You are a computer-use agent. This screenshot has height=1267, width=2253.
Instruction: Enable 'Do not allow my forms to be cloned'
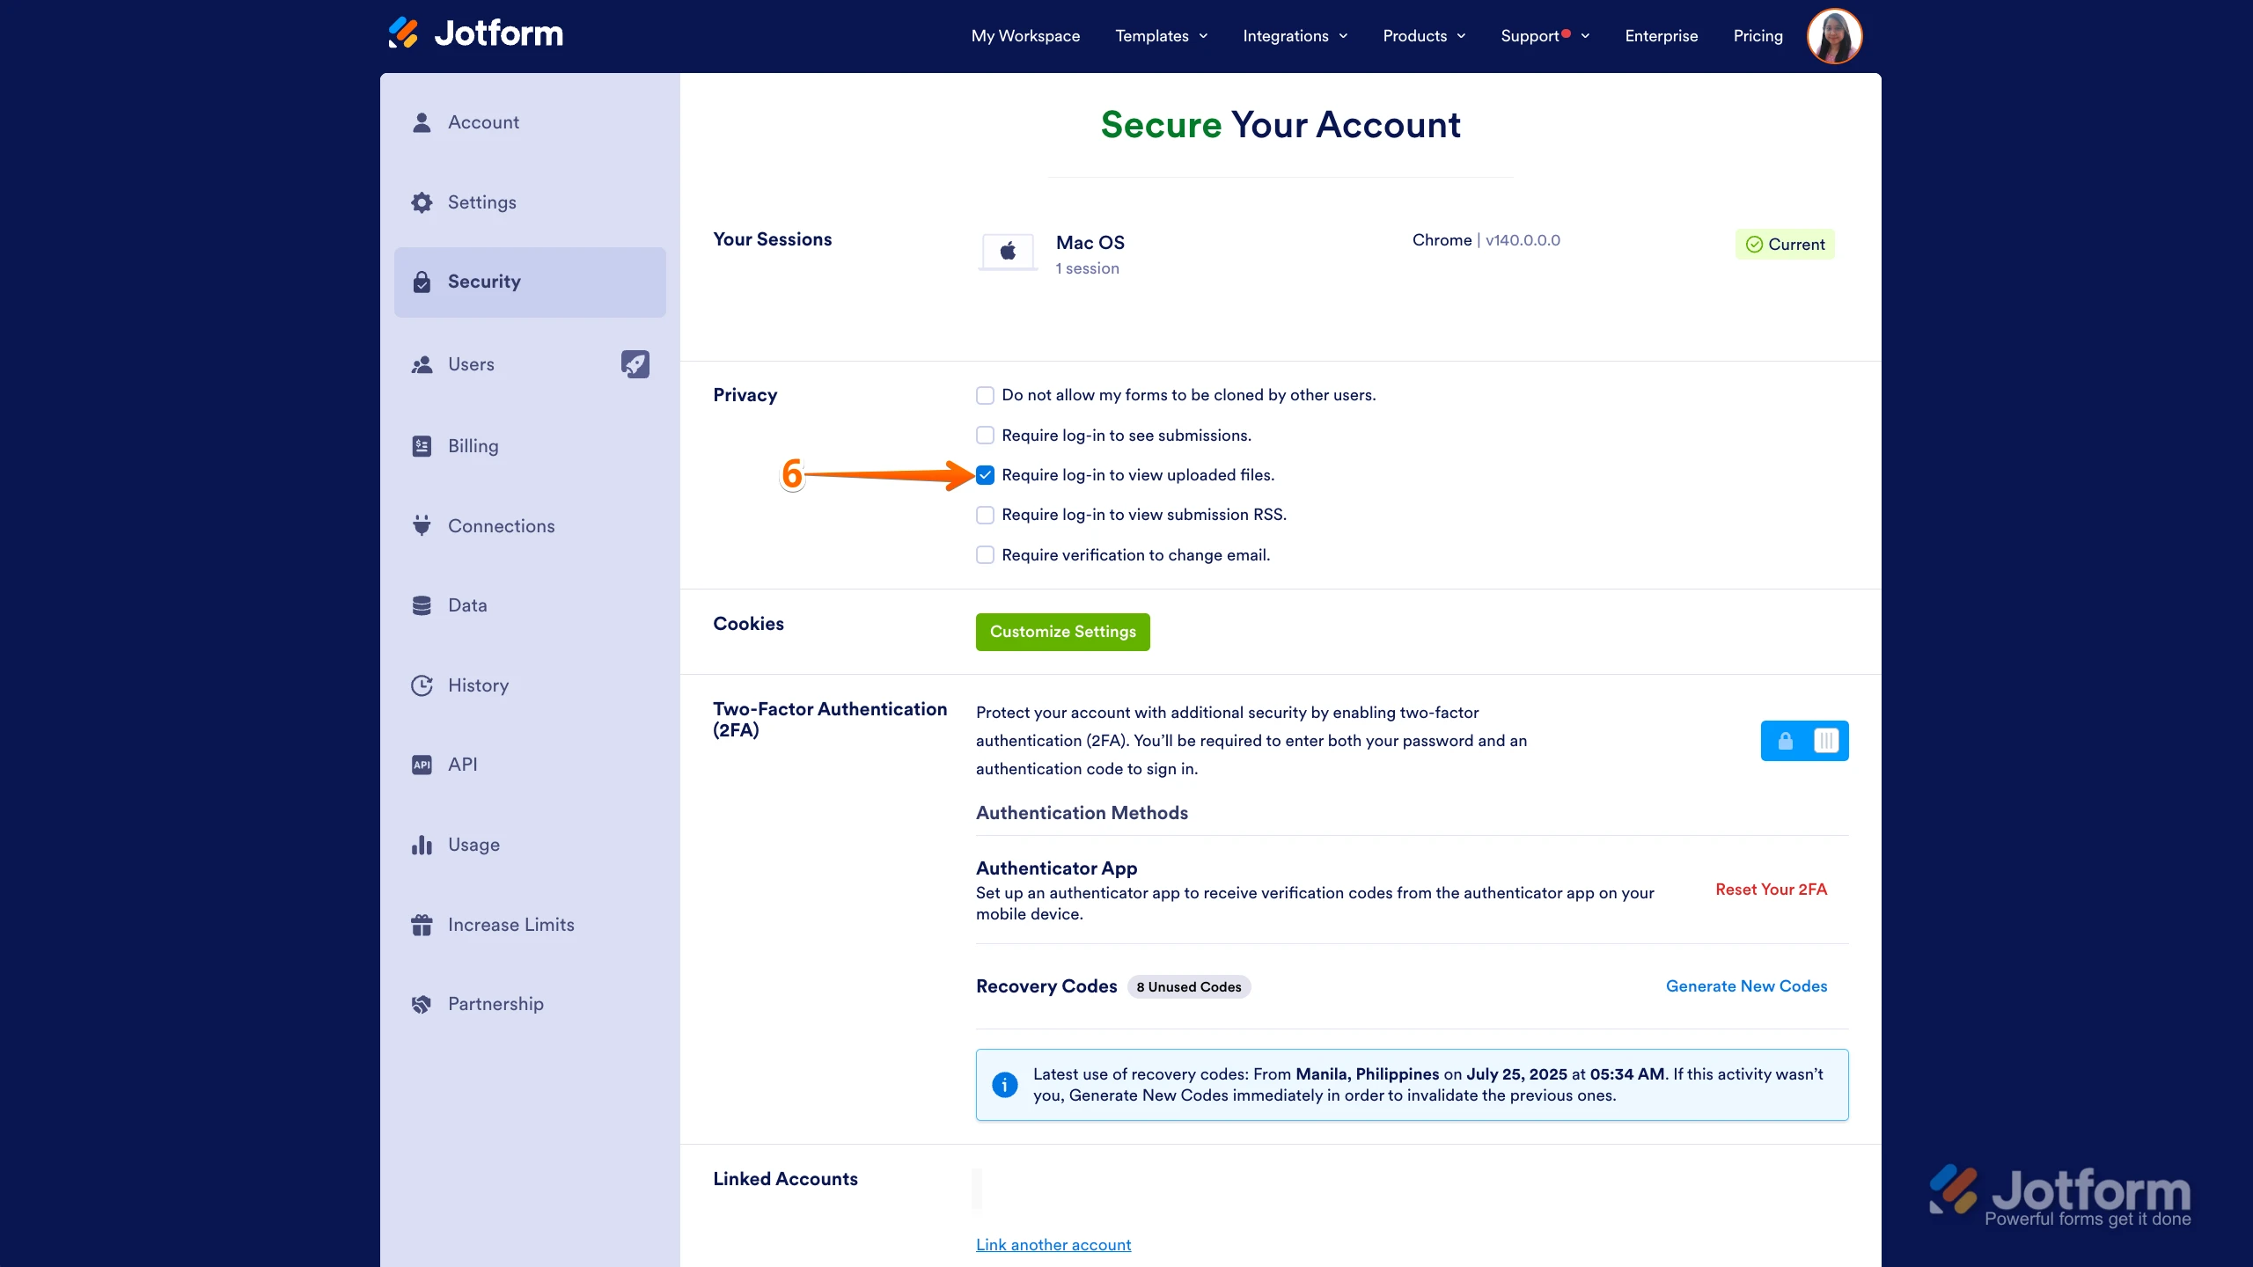(984, 395)
